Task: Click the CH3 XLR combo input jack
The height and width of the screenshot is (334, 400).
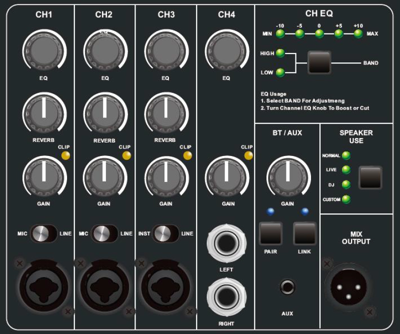Action: (166, 287)
